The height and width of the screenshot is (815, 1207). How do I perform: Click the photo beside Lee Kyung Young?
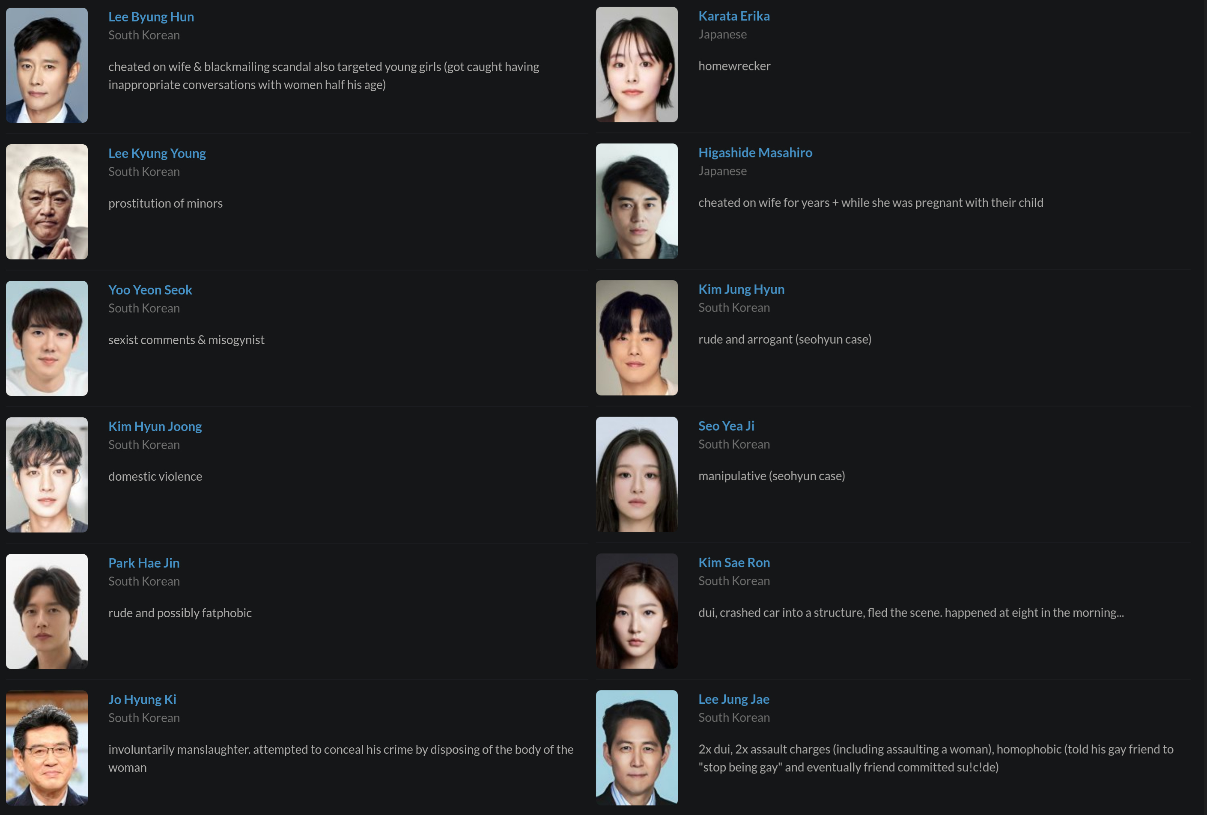click(x=47, y=202)
